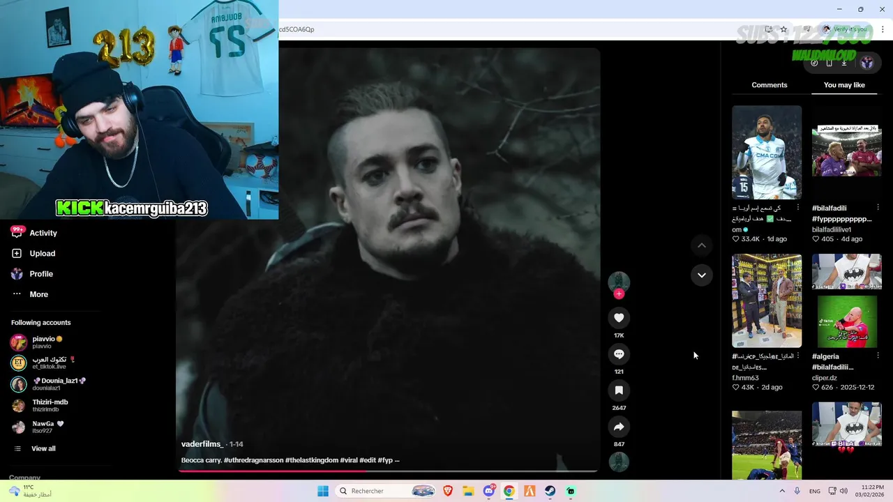Open the more options dots on f.hmm63 video
This screenshot has width=893, height=502.
pyautogui.click(x=798, y=356)
